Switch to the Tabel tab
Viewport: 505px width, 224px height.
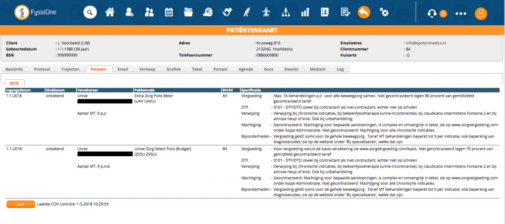click(197, 69)
